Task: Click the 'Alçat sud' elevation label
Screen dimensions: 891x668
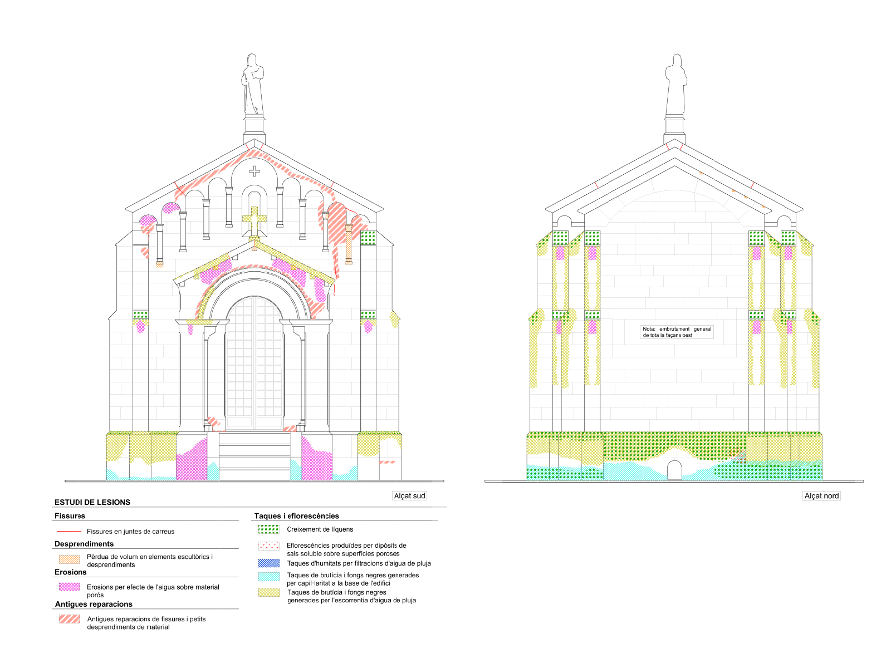Action: pos(409,496)
